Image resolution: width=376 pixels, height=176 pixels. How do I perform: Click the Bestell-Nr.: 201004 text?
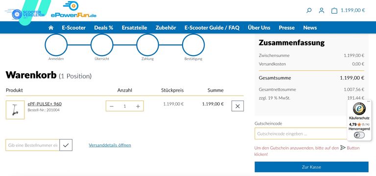click(44, 110)
